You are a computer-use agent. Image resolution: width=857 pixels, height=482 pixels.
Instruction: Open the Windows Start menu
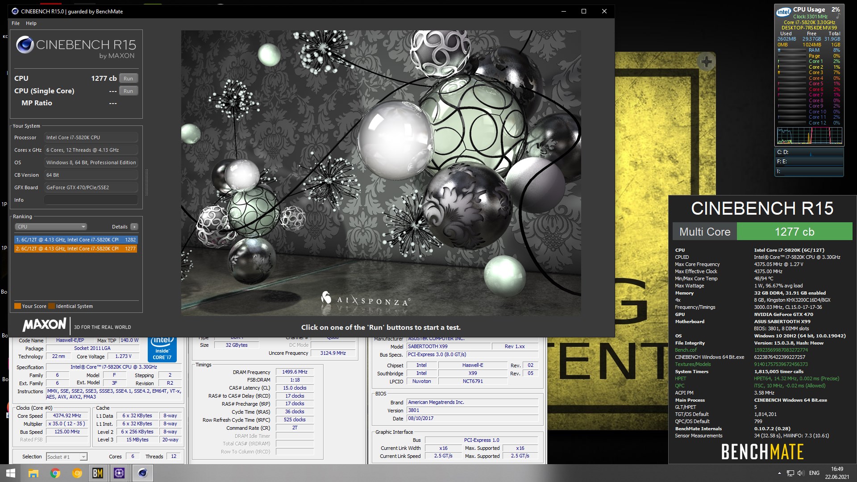tap(11, 473)
